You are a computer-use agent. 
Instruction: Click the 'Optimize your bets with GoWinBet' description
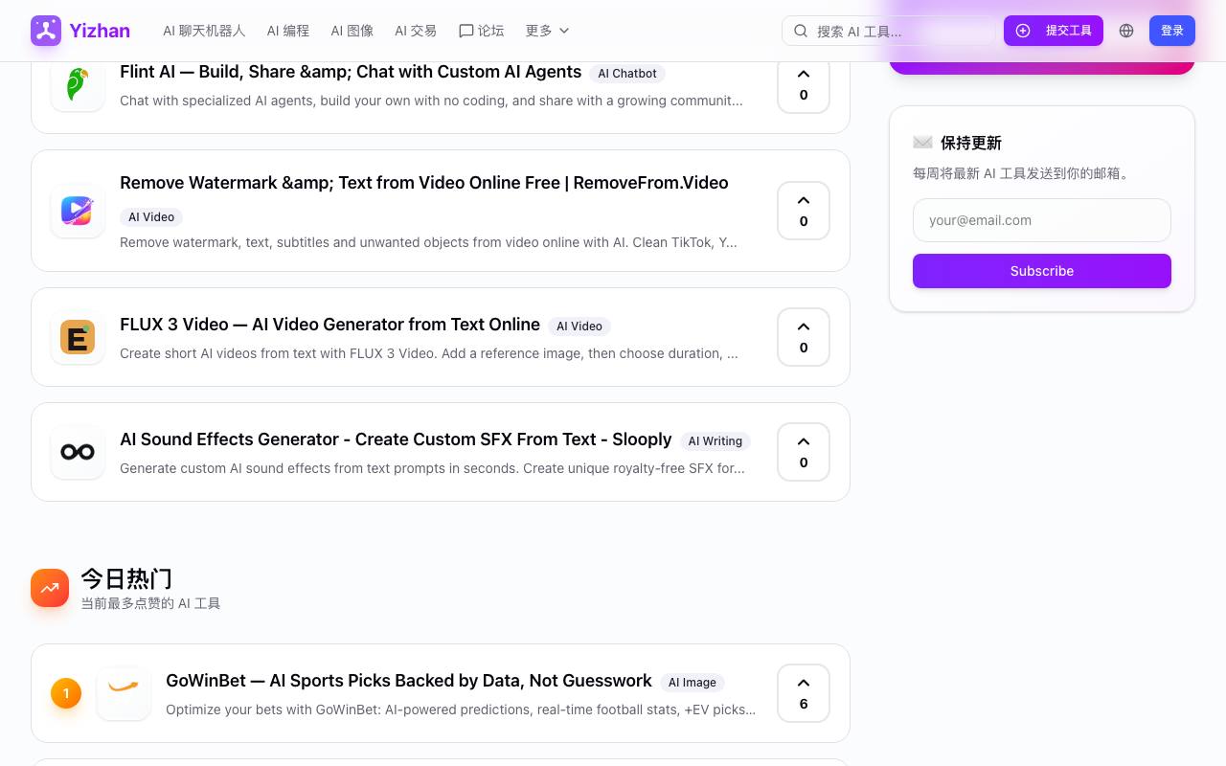461,710
